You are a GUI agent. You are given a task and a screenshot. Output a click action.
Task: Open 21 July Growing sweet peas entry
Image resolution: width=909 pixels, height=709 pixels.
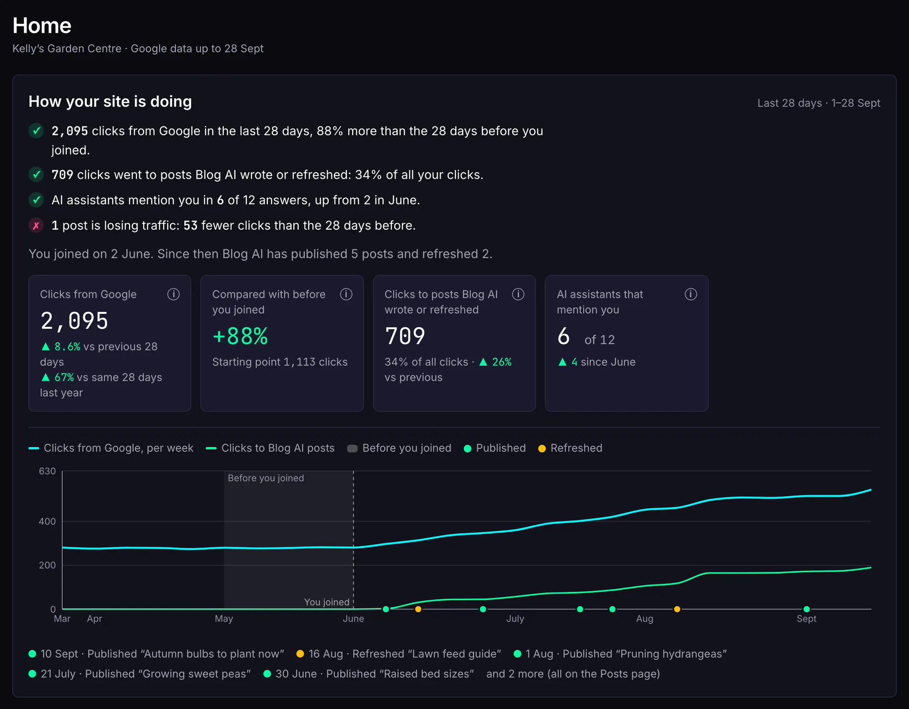[x=140, y=674]
